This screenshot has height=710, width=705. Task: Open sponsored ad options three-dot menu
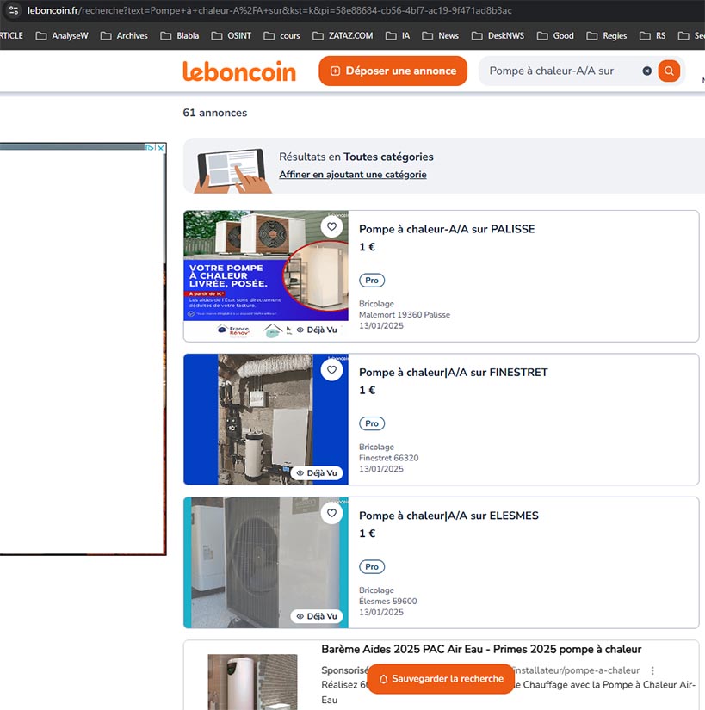coord(652,670)
